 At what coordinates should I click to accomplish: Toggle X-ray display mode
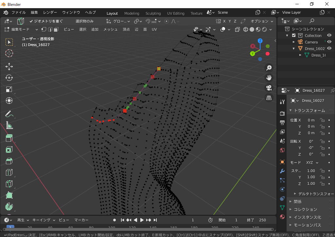[x=238, y=29]
